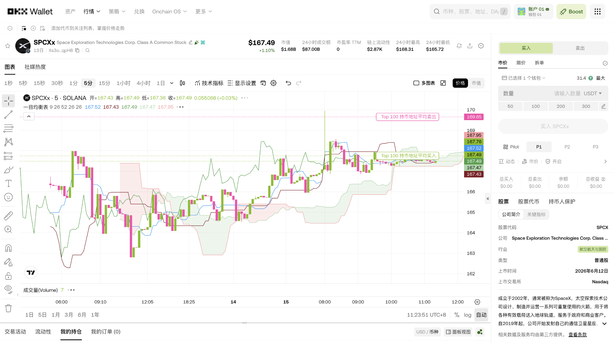Image resolution: width=614 pixels, height=343 pixels.
Task: Open the layout template icon in toolbar
Action: click(x=263, y=83)
